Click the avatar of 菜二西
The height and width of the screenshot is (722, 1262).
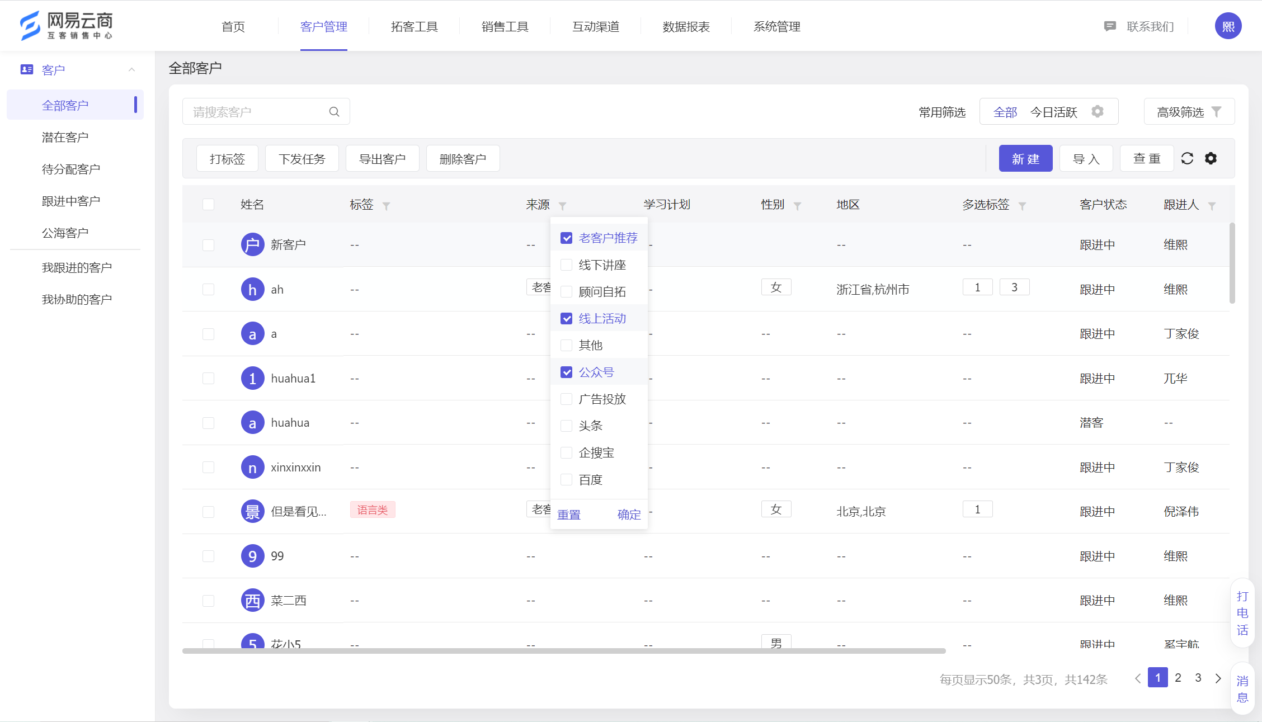pos(252,600)
